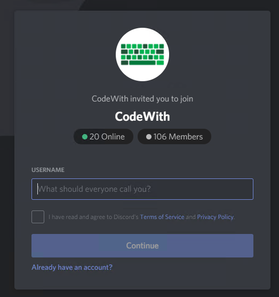Click the green online status dot
This screenshot has width=279, height=297.
pyautogui.click(x=85, y=137)
